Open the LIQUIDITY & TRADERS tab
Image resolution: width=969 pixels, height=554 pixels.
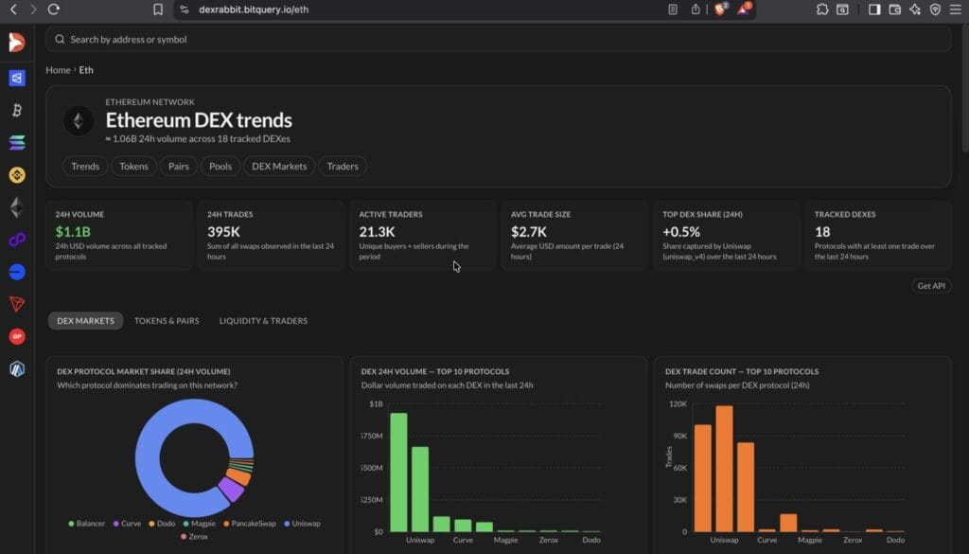point(262,321)
